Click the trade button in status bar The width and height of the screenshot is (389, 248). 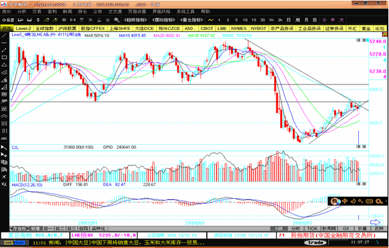click(315, 242)
